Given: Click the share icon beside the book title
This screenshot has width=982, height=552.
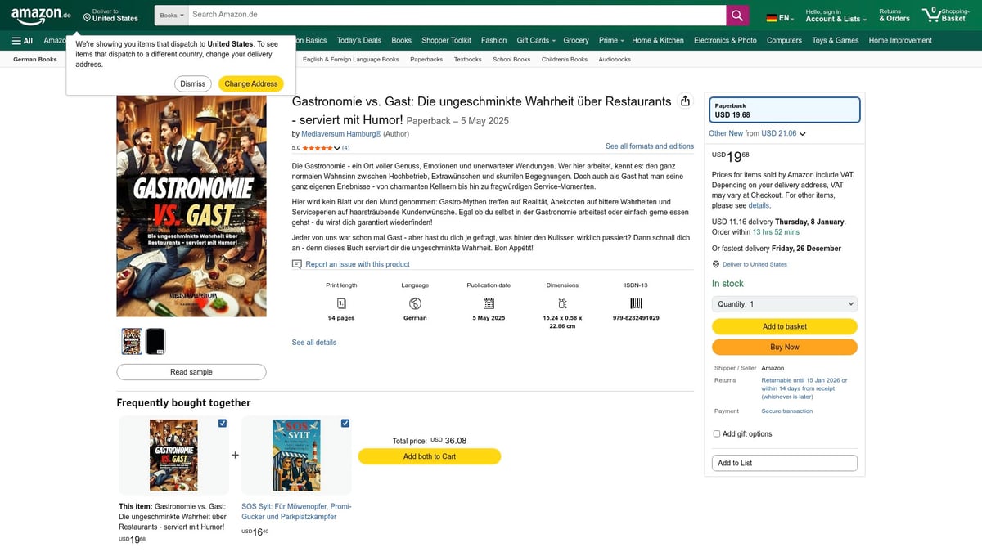Looking at the screenshot, I should pos(686,101).
